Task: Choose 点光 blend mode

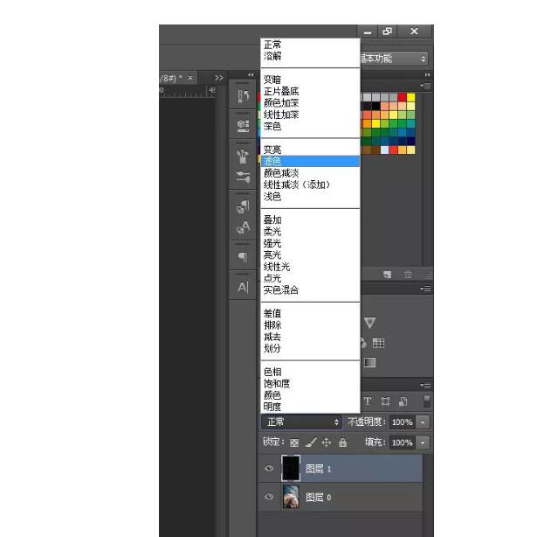Action: click(x=272, y=278)
